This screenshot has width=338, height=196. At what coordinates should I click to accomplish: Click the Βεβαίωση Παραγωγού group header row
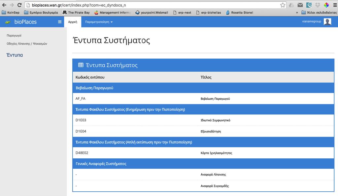point(203,88)
